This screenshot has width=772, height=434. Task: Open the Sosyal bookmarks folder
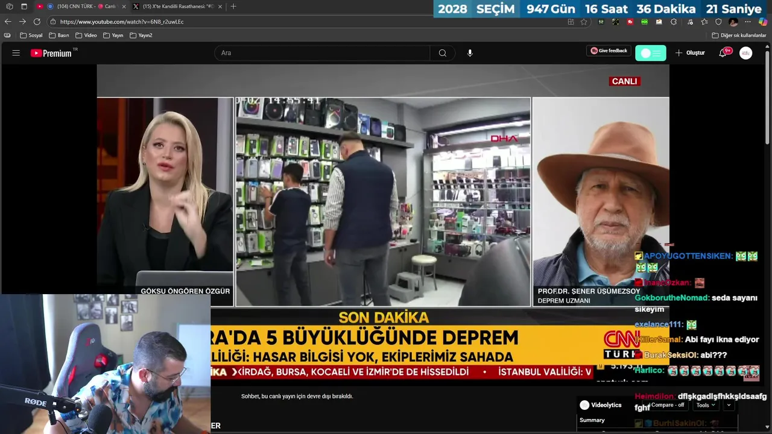point(31,36)
